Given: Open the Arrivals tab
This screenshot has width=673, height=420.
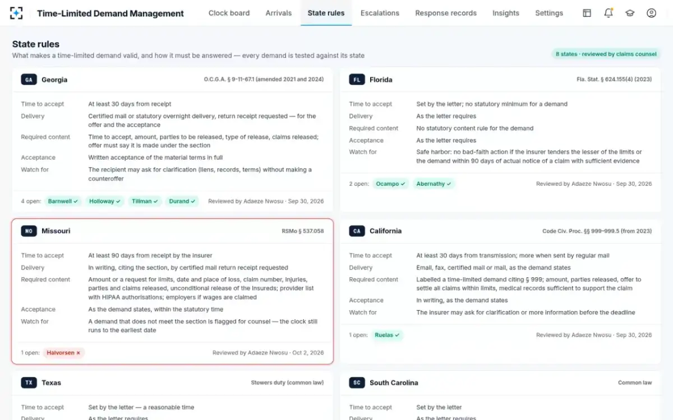Looking at the screenshot, I should point(279,13).
